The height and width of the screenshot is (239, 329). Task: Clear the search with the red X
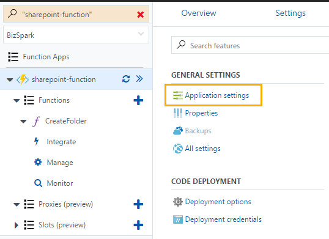pos(141,15)
